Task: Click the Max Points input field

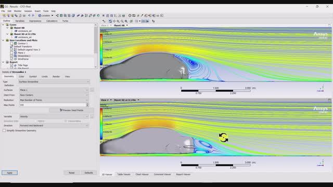Action: 53,105
